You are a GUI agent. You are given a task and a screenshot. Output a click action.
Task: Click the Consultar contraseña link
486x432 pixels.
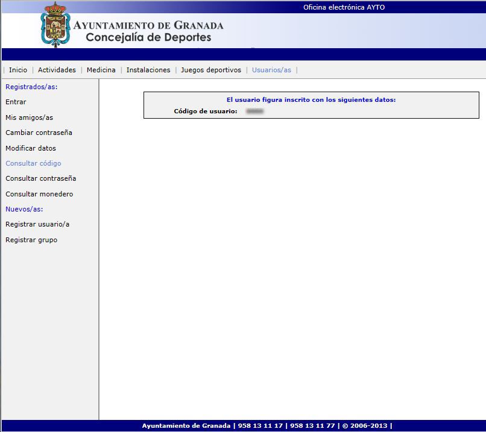point(40,178)
